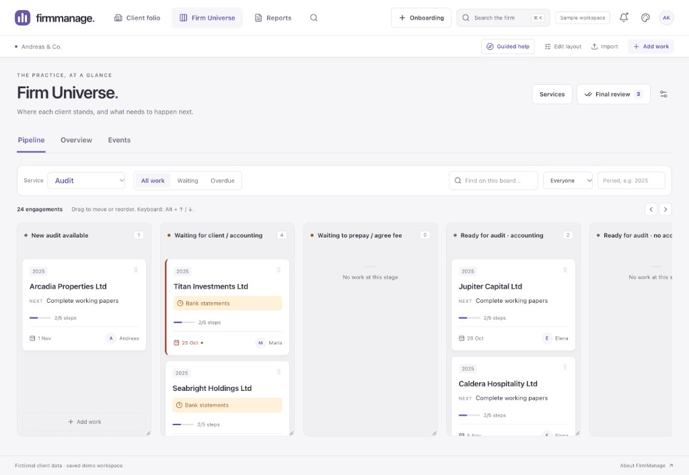Click the firmmanage logo icon

pyautogui.click(x=22, y=18)
